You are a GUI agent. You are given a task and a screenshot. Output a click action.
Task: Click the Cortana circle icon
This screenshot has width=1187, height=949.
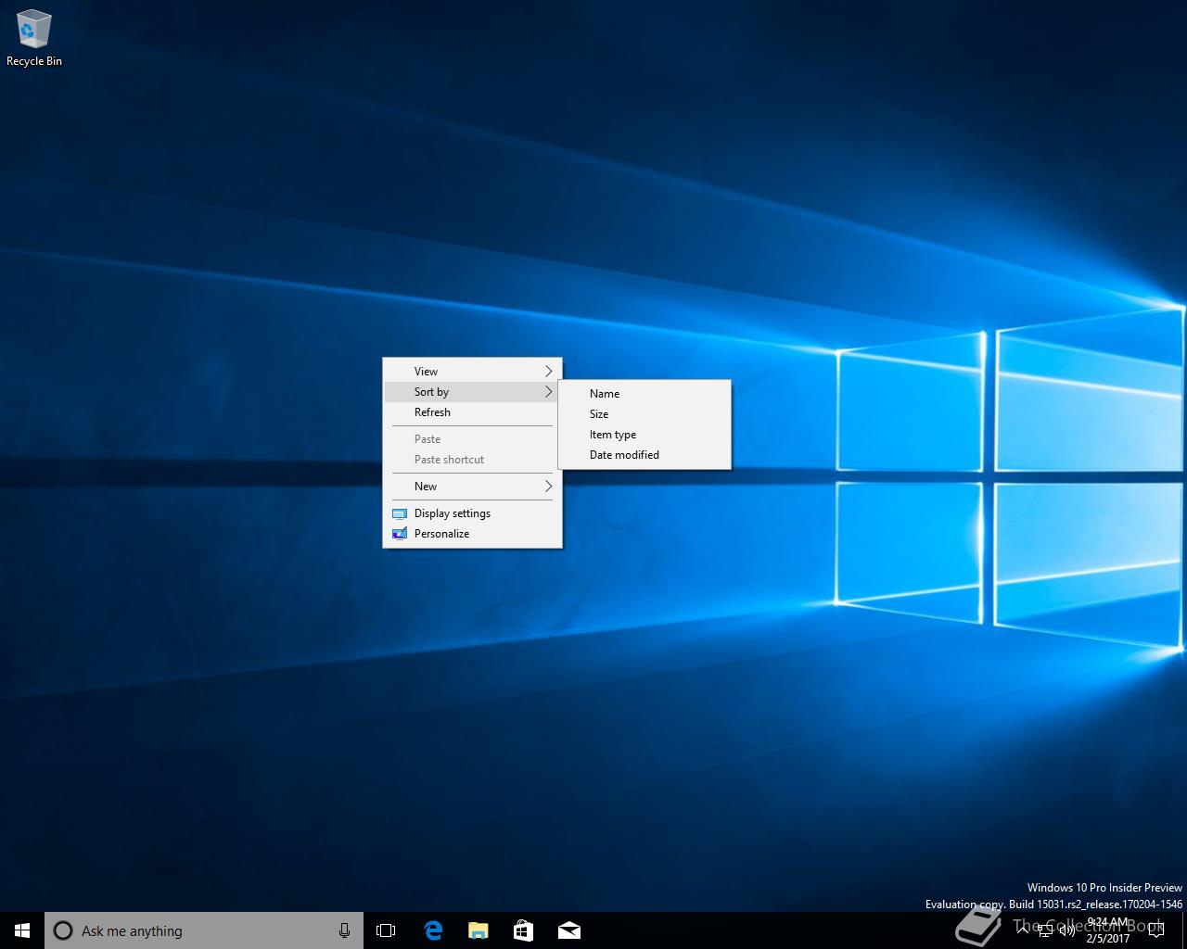pyautogui.click(x=63, y=930)
